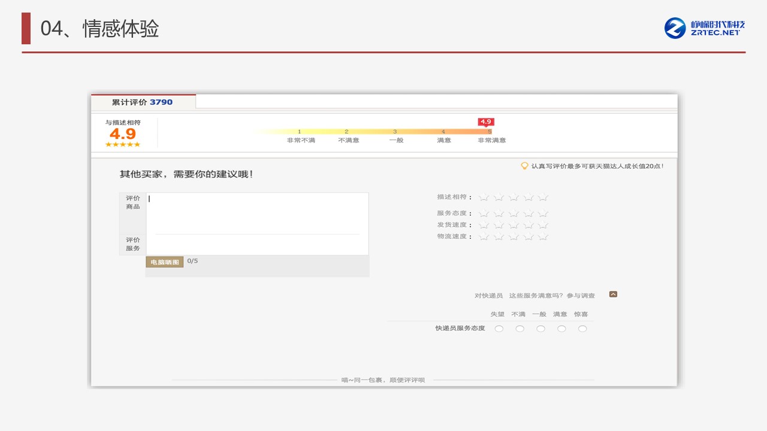Click the orange stars under 4.9 score
Image resolution: width=767 pixels, height=431 pixels.
122,144
